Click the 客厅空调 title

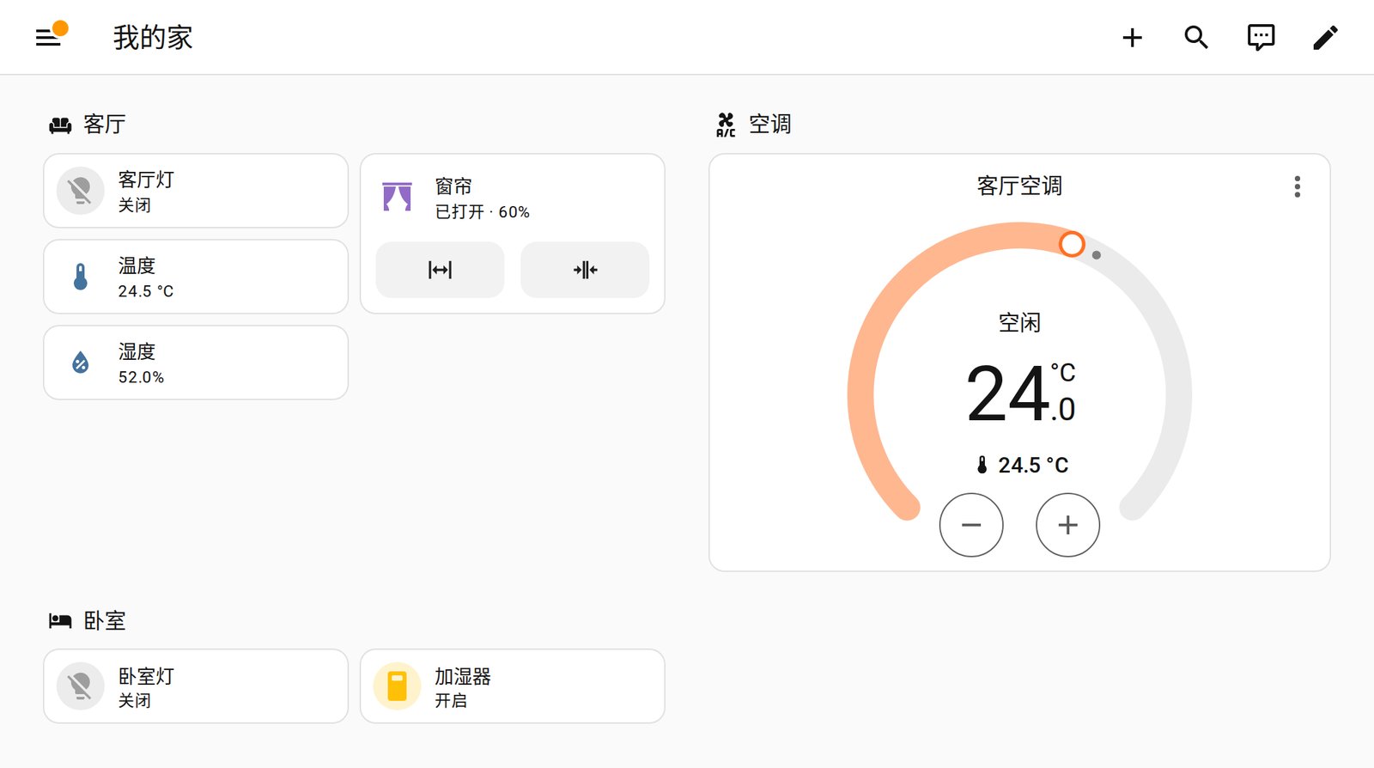pyautogui.click(x=1019, y=186)
